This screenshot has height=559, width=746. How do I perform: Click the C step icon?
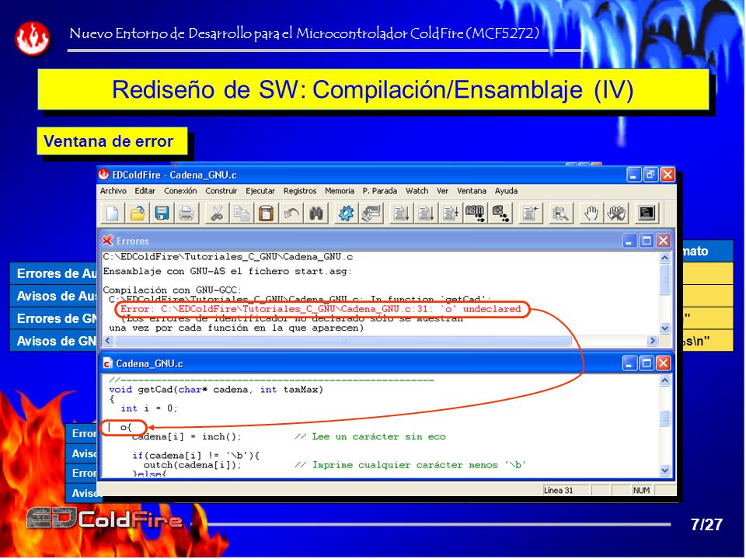point(500,213)
